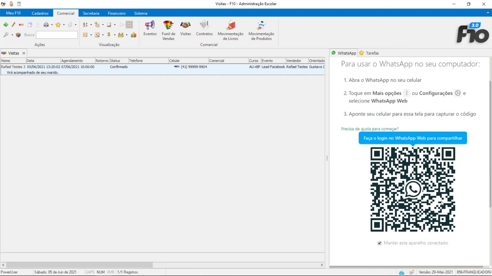Viewport: 492px width, 276px height.
Task: Click the colored cube icon near Busca
Action: coord(18,35)
